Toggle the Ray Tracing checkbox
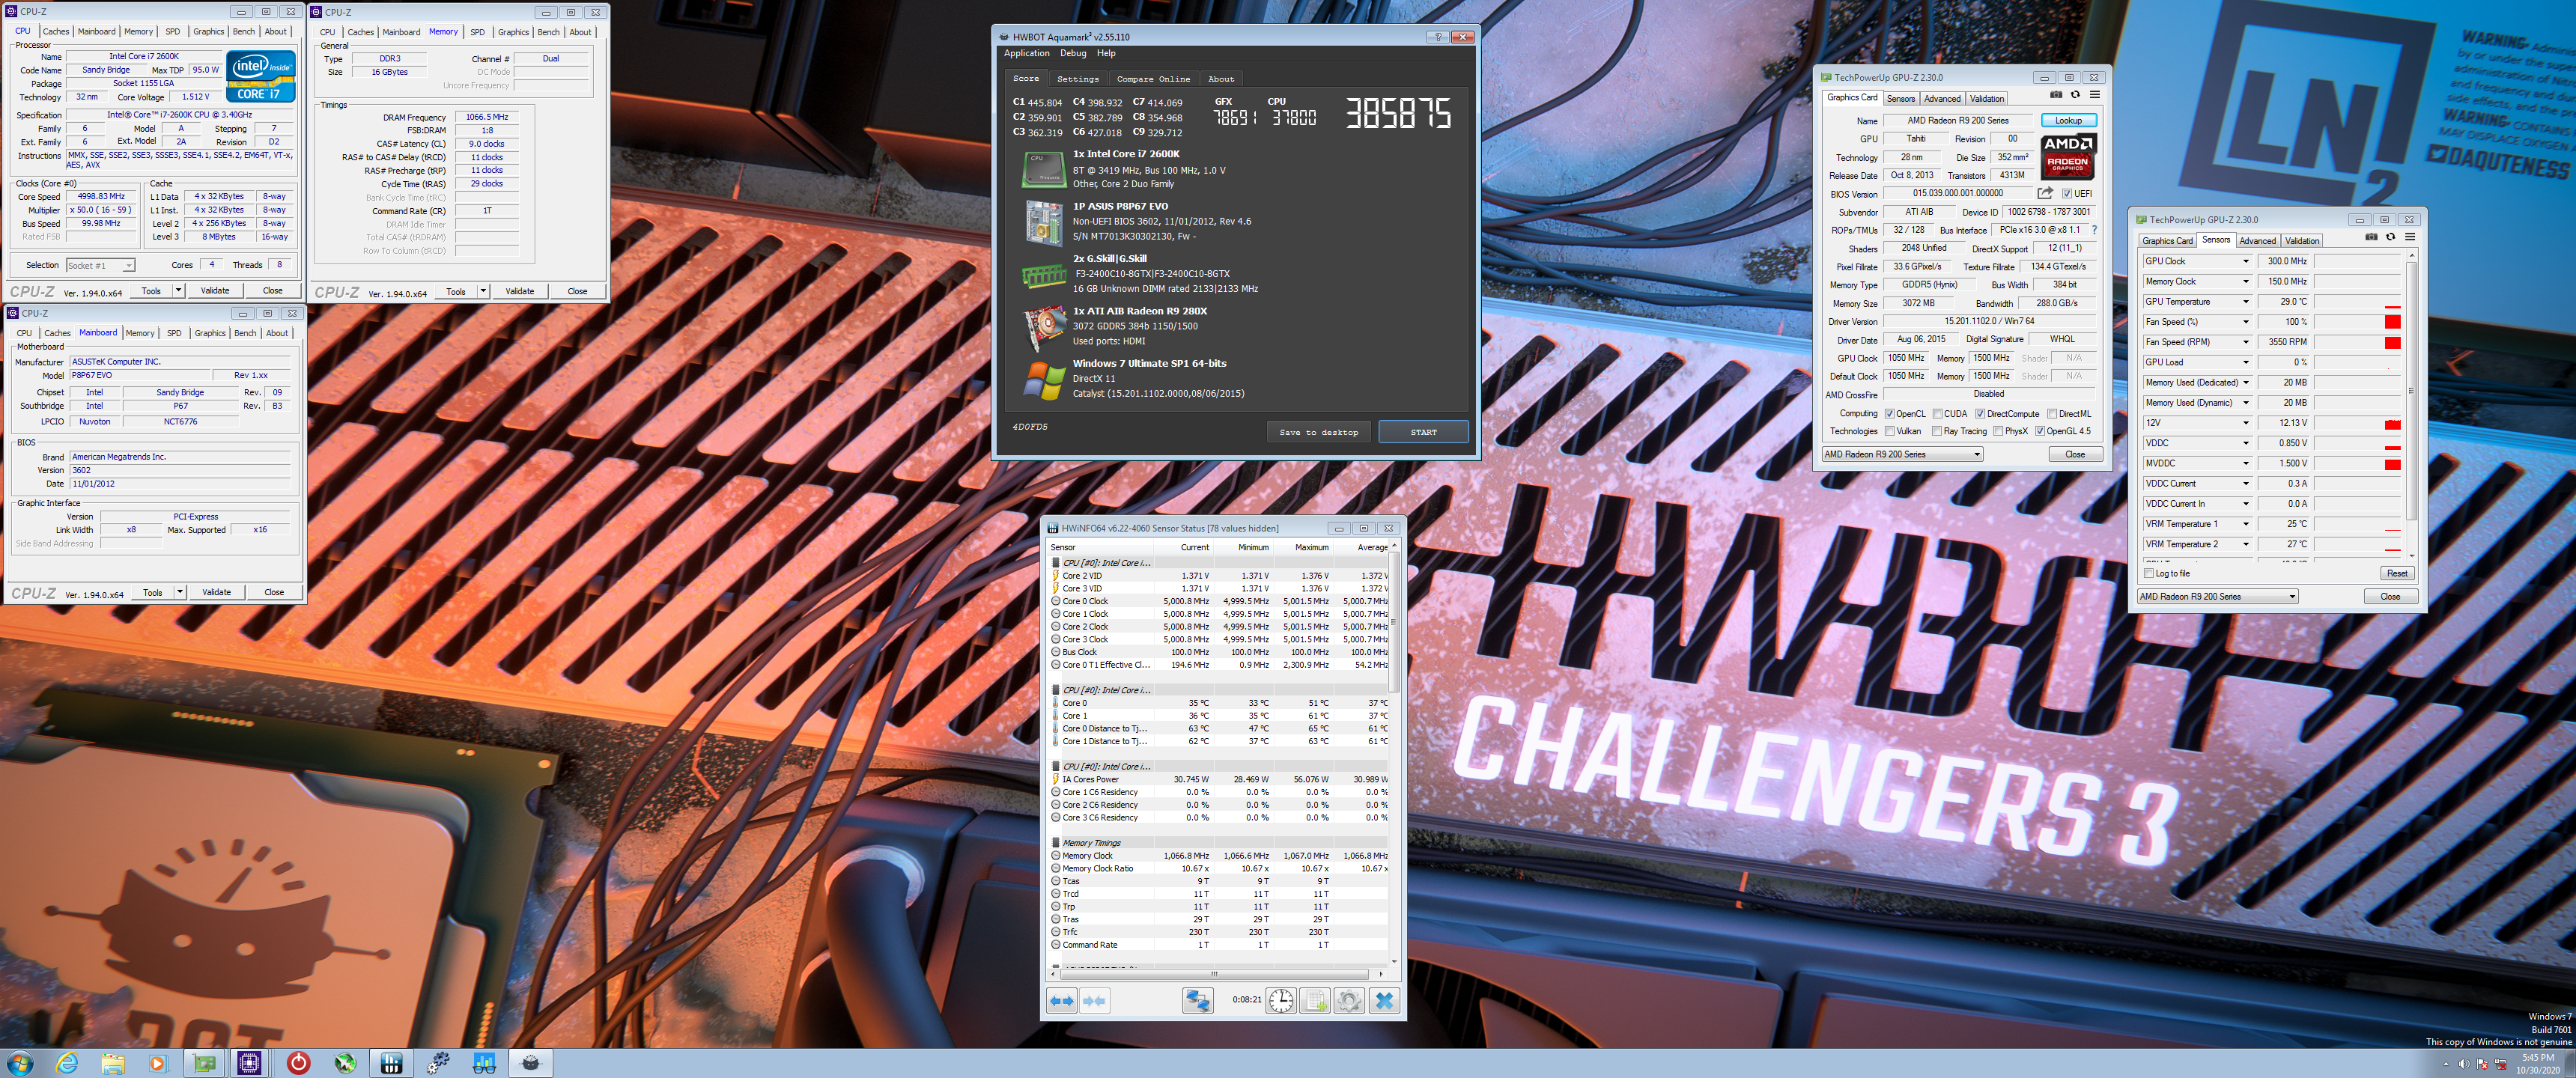2576x1078 pixels. pos(1937,431)
